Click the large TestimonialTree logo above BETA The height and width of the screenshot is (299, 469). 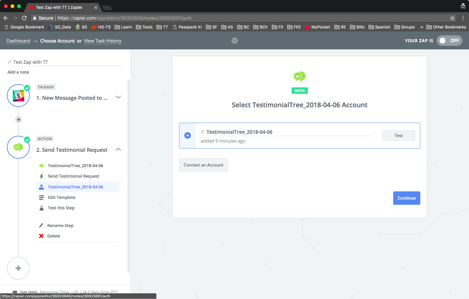pos(300,77)
